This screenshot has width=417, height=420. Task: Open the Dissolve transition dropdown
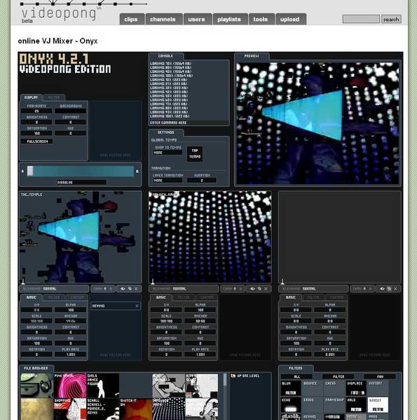click(x=81, y=183)
